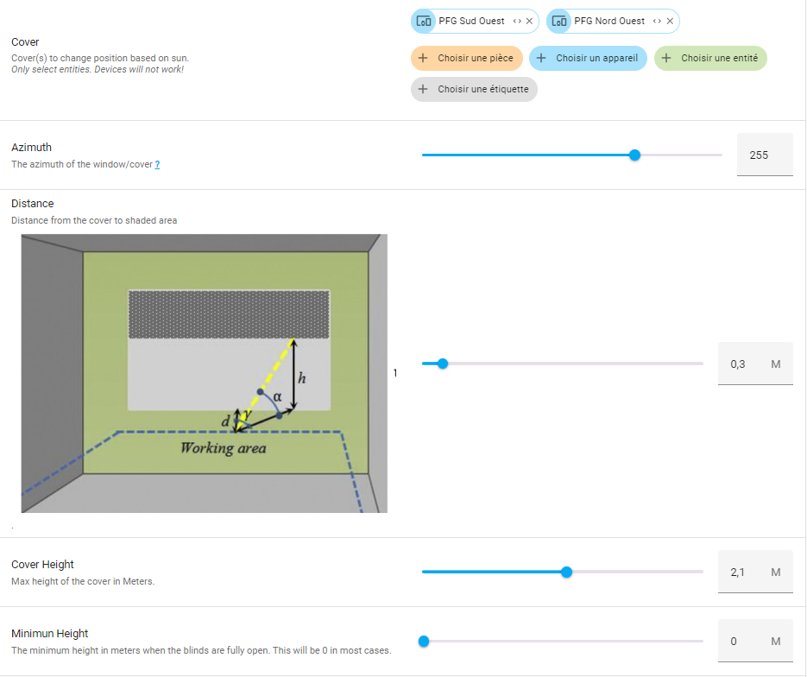Click plus icon on Choisir une pièce

423,59
